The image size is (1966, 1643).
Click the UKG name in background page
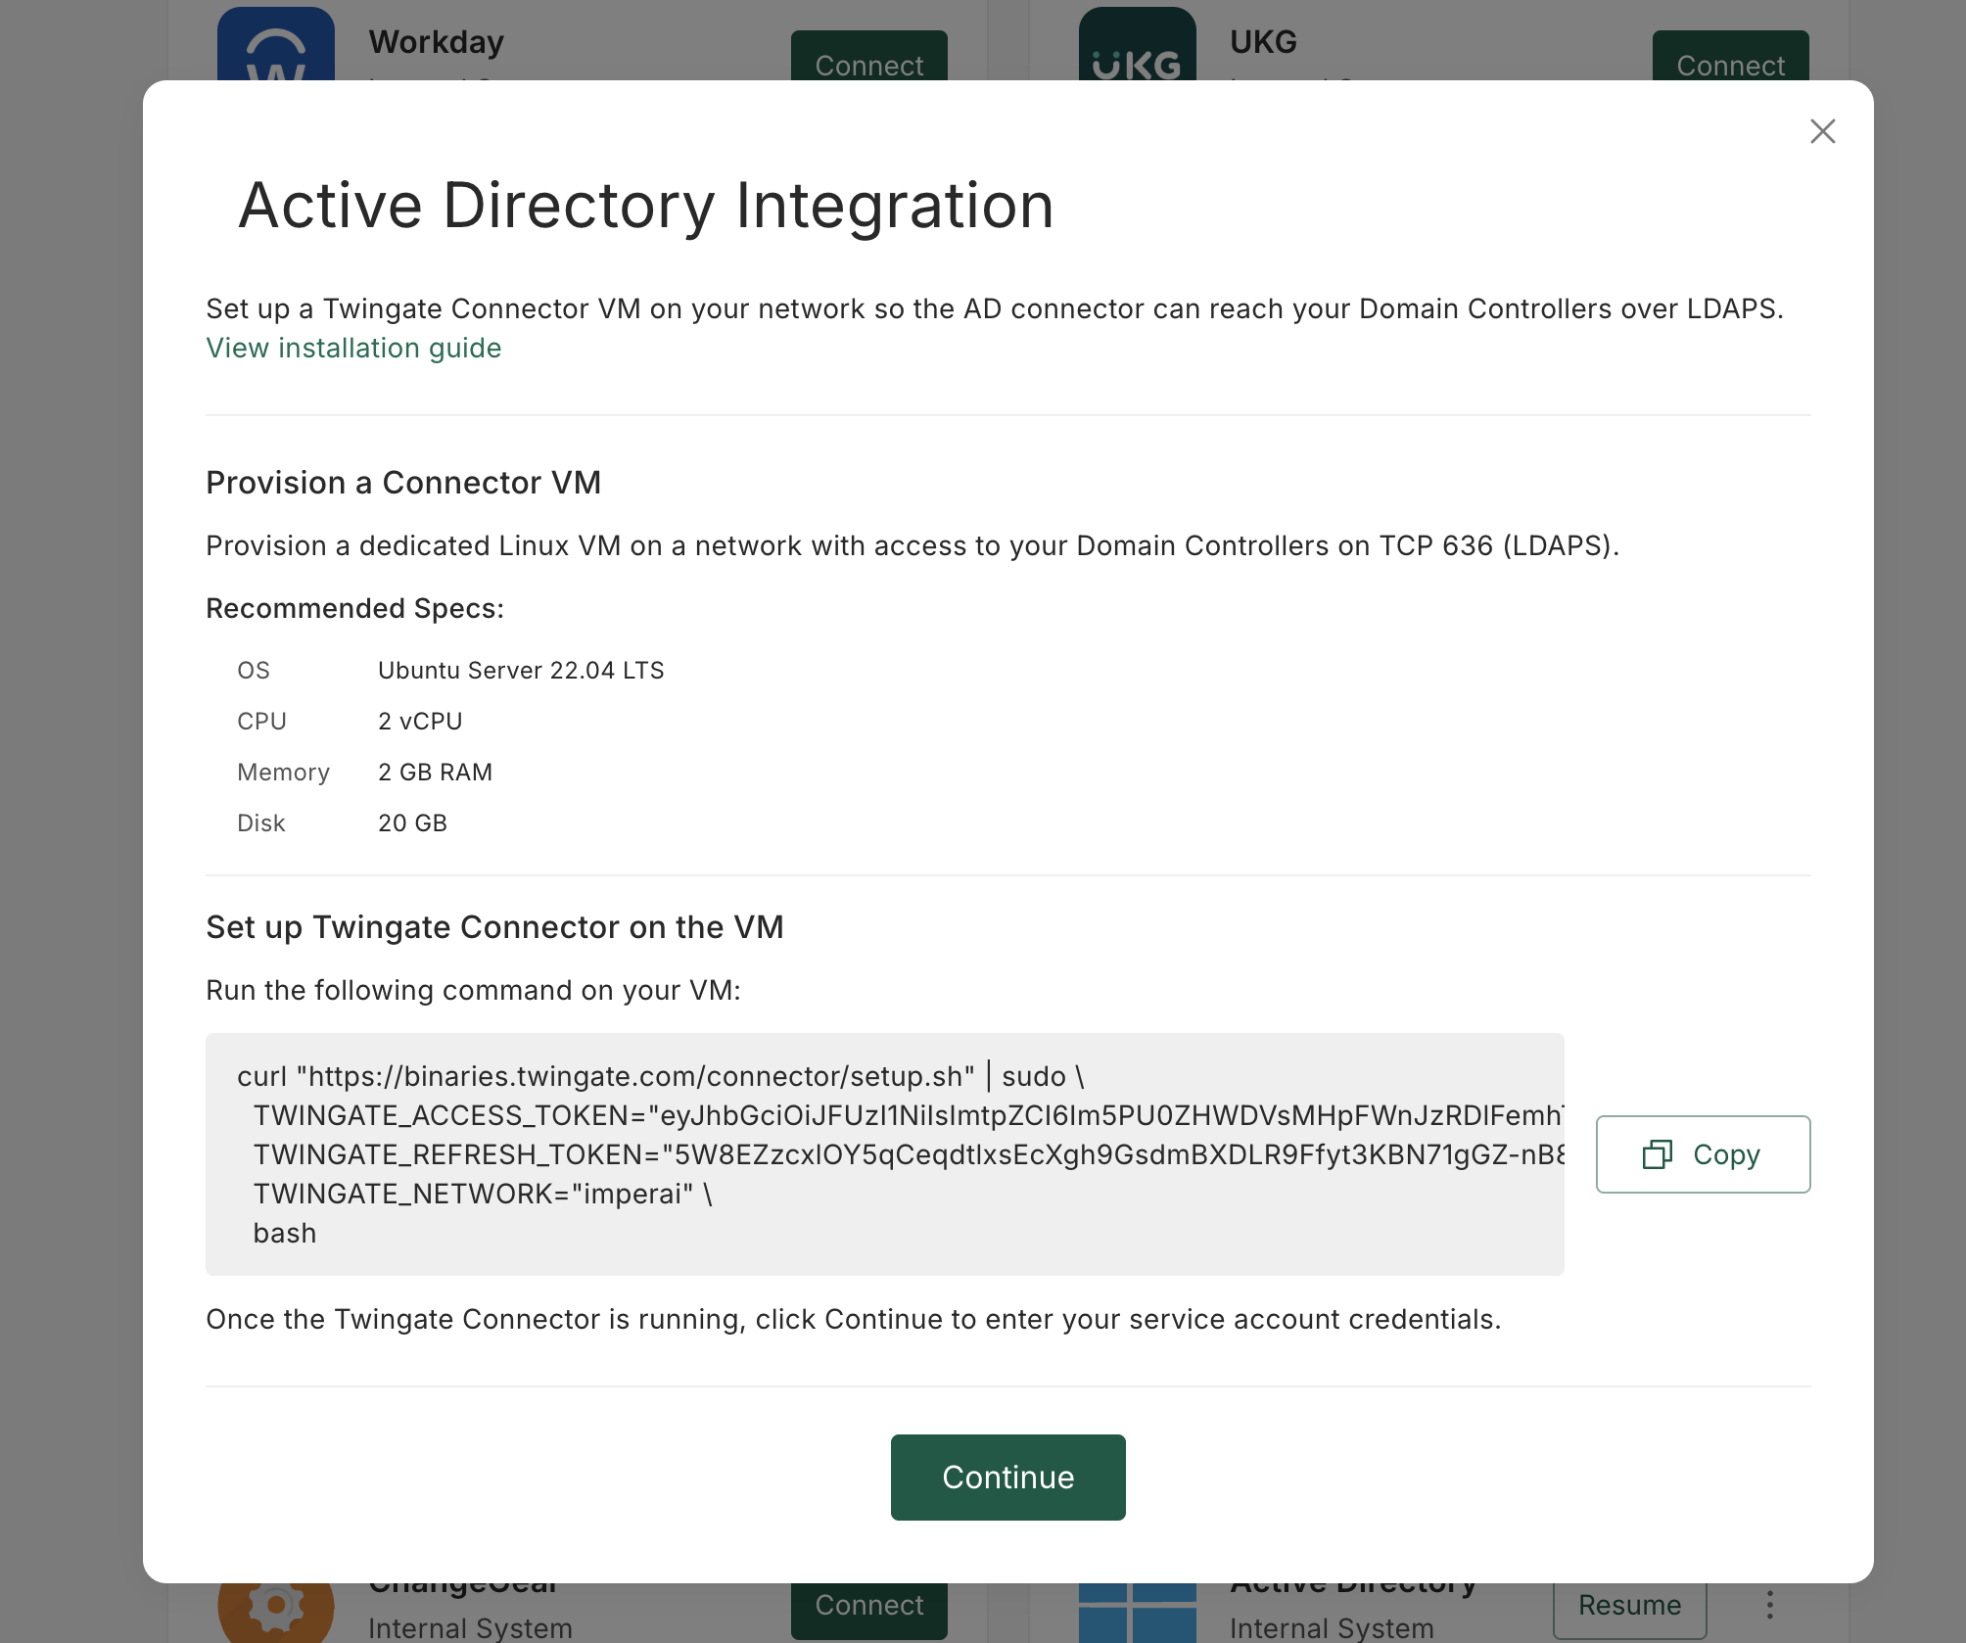coord(1263,42)
